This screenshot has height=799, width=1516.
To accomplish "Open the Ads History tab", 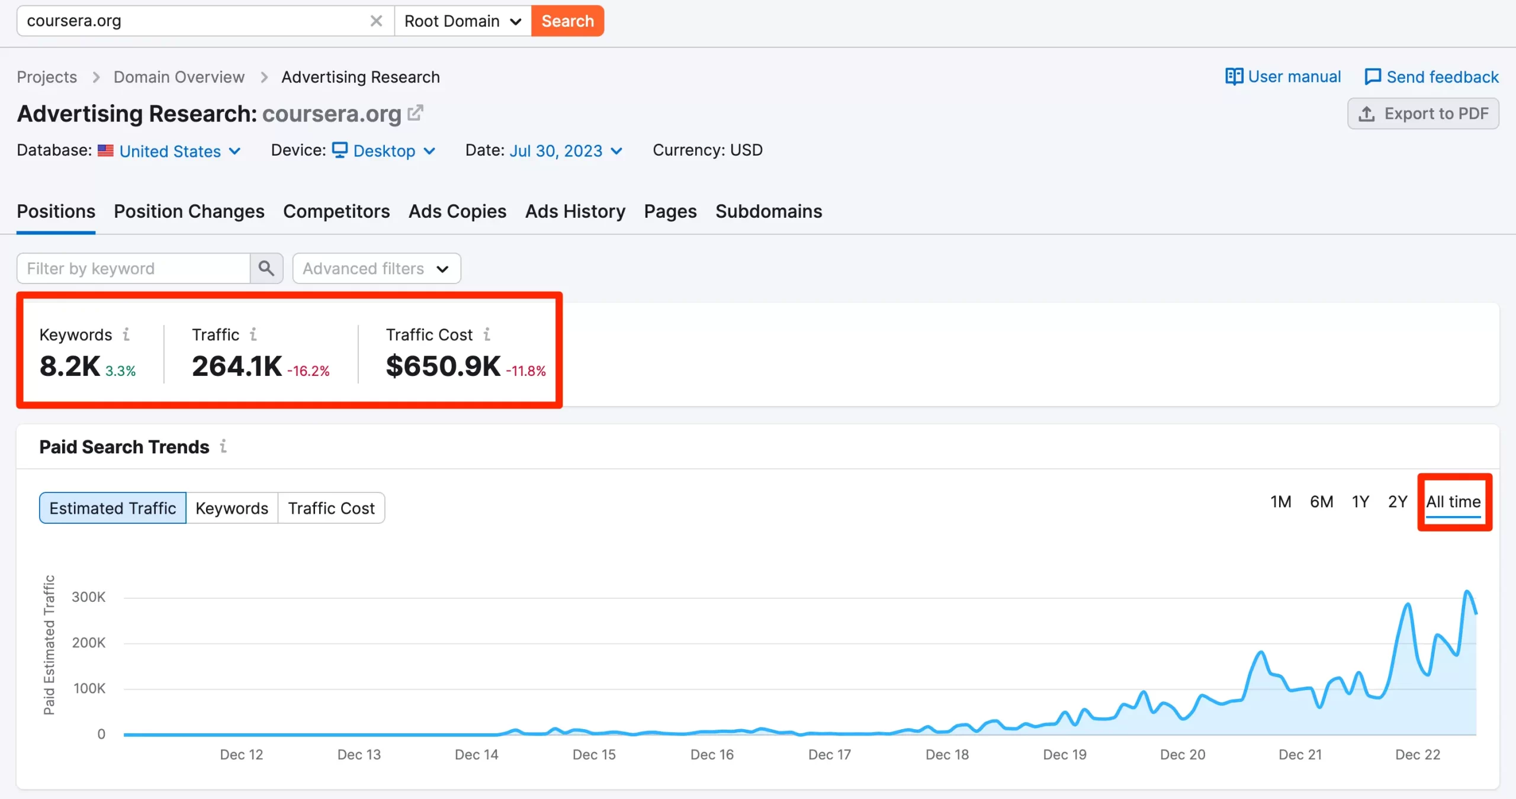I will point(575,211).
